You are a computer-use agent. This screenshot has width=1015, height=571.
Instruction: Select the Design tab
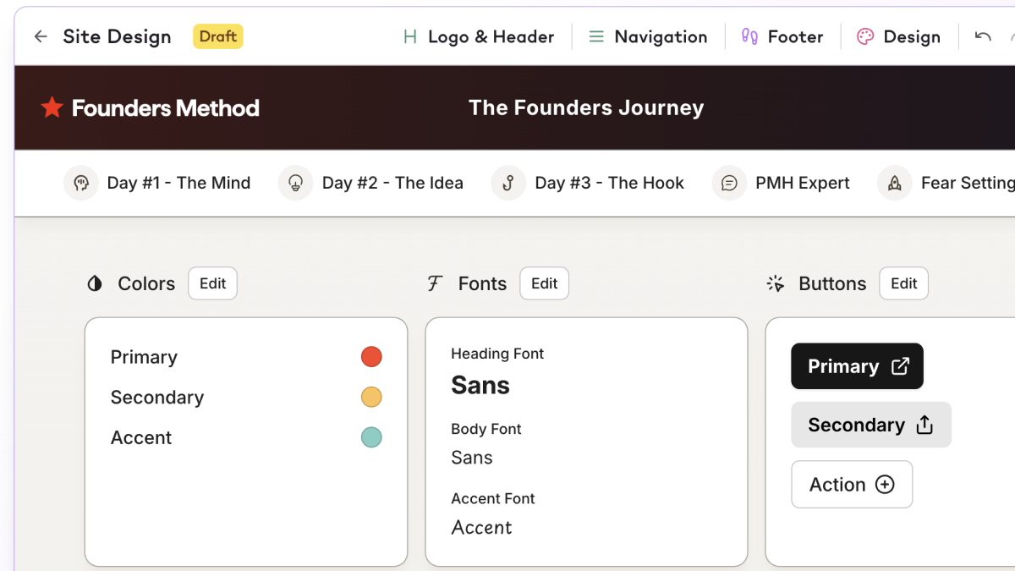pyautogui.click(x=898, y=36)
